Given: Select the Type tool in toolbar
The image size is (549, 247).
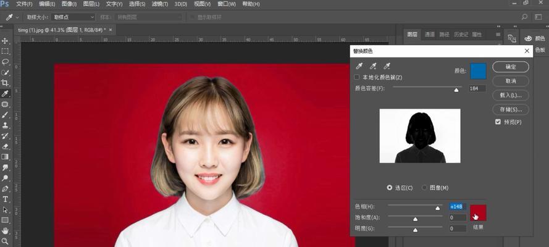Looking at the screenshot, I should point(5,199).
